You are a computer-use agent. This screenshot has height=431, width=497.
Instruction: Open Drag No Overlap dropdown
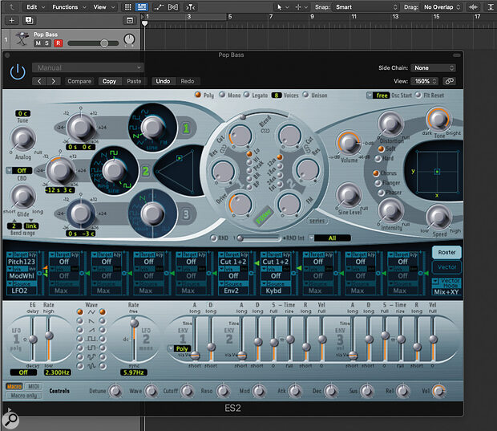point(441,7)
